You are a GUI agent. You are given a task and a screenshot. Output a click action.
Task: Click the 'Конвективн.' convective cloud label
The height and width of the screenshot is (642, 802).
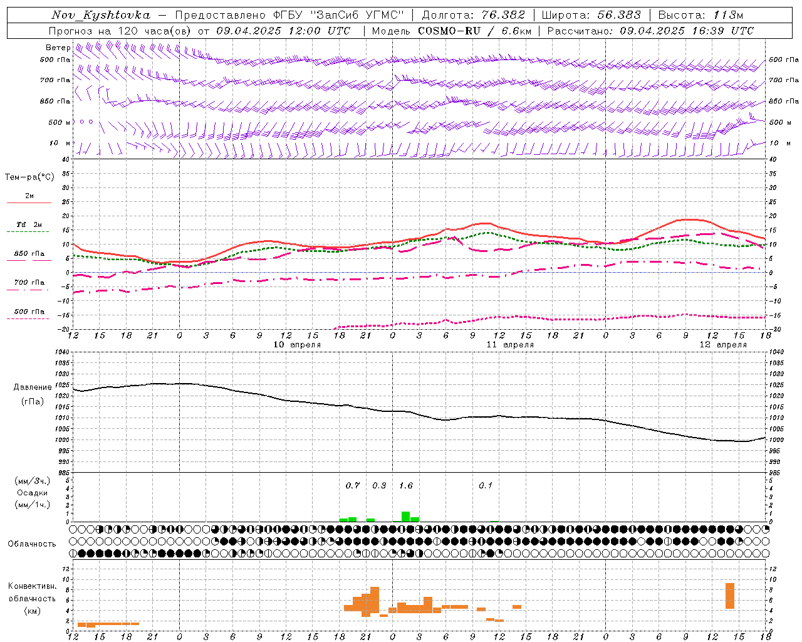point(33,586)
